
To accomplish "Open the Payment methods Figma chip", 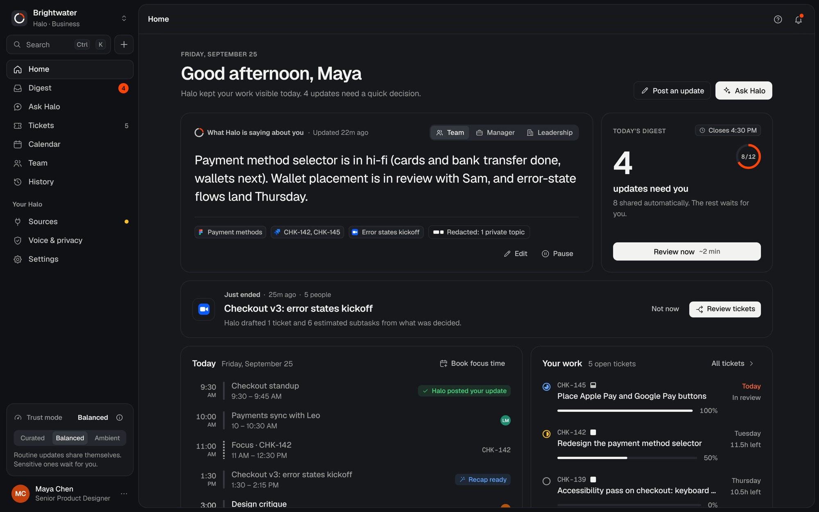I will click(x=230, y=232).
